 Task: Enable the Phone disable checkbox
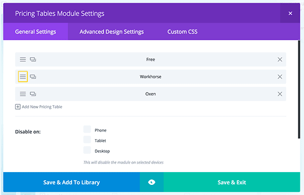point(87,129)
